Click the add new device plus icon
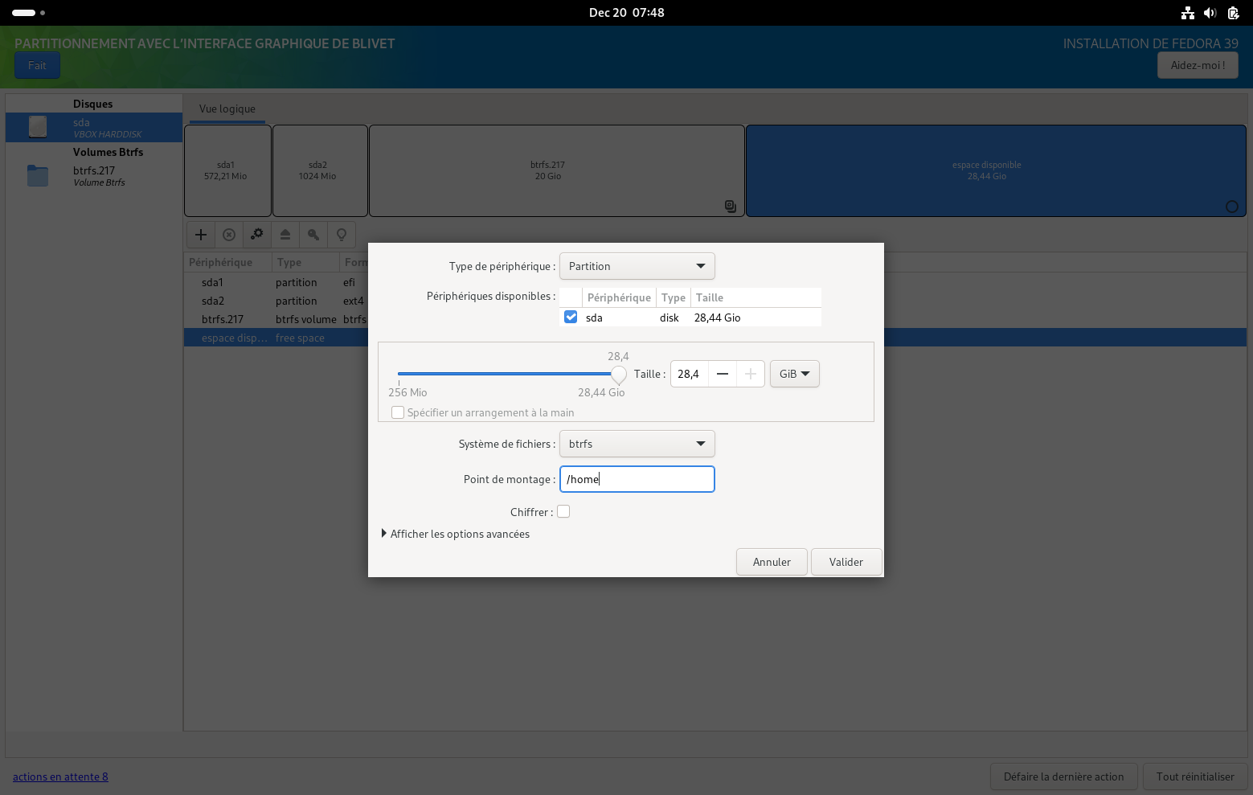This screenshot has height=795, width=1253. pos(201,235)
